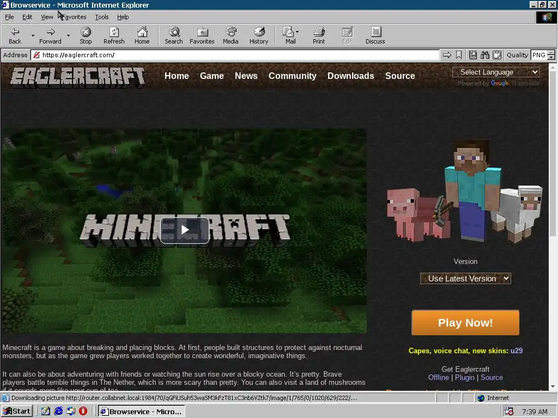Open the Community navigation link
Image resolution: width=558 pixels, height=418 pixels.
292,76
